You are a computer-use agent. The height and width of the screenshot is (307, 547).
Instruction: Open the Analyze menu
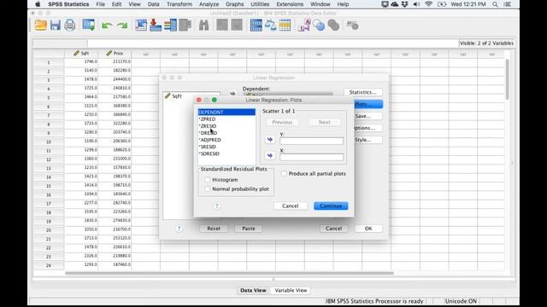[209, 4]
